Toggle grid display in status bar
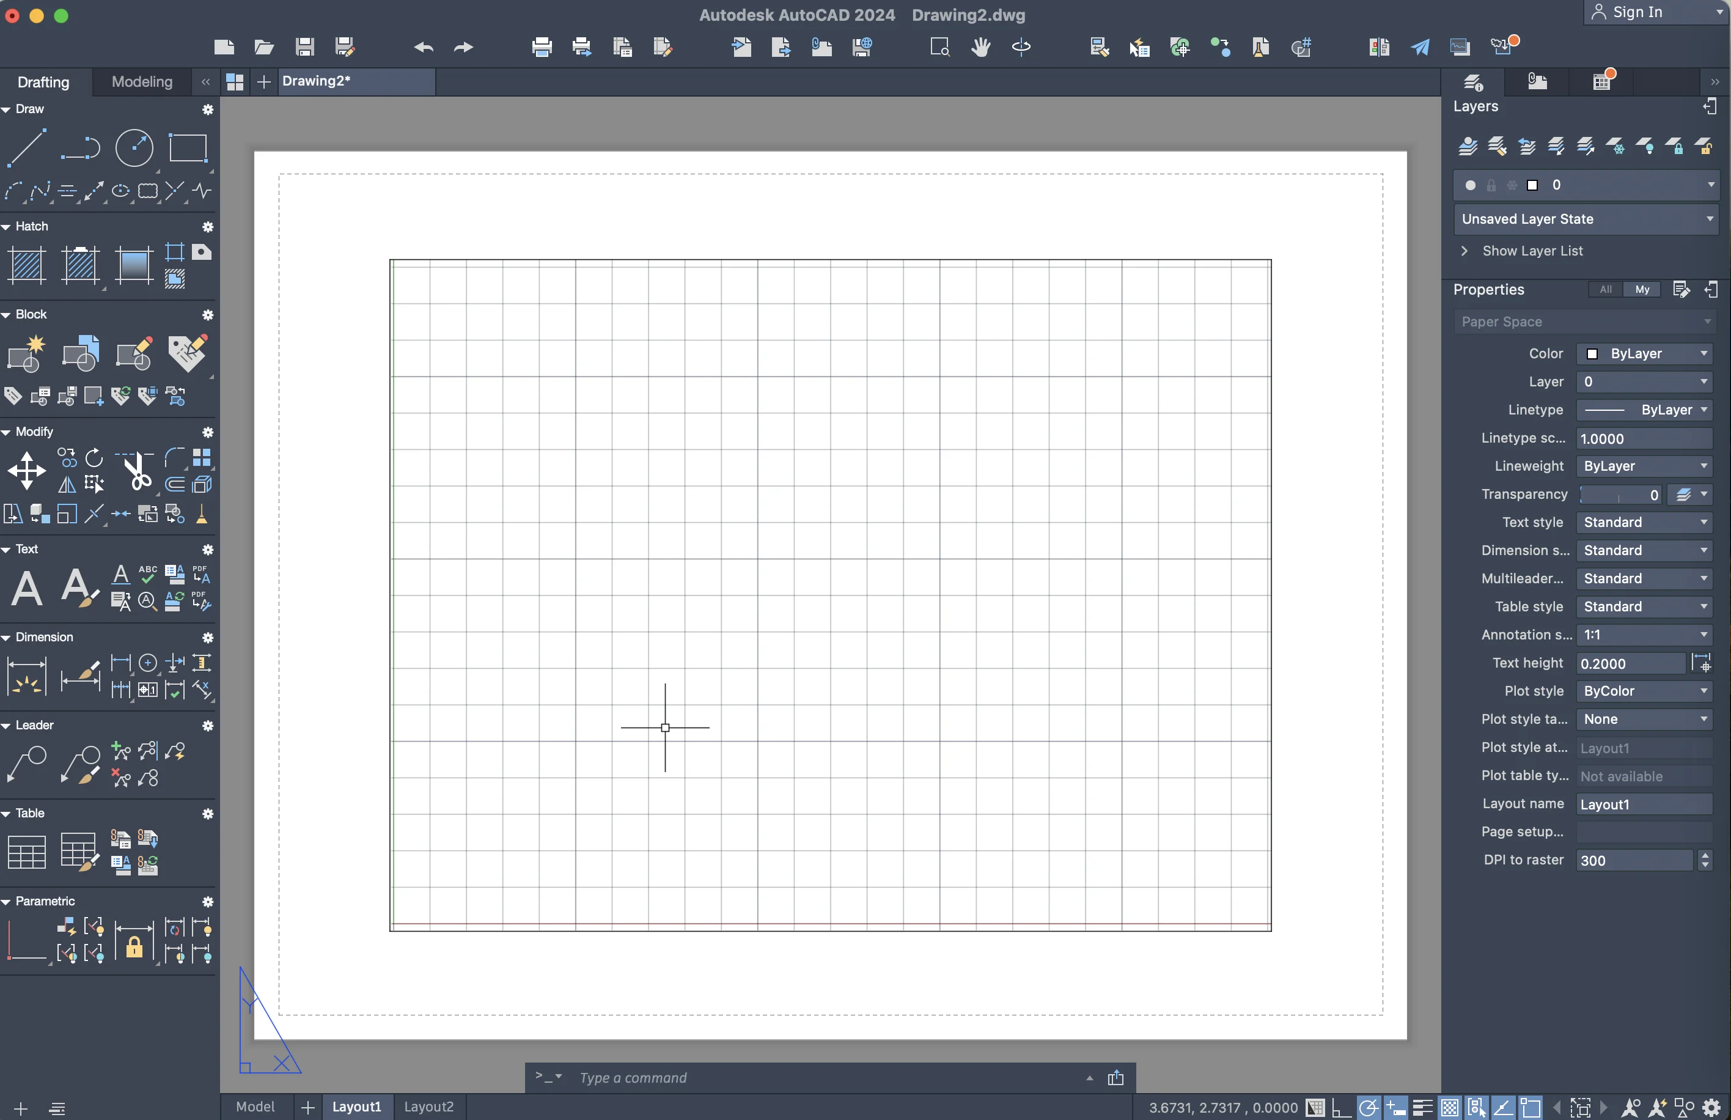 pyautogui.click(x=1315, y=1107)
